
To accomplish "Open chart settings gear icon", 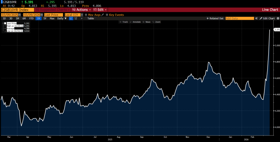I will click(278, 19).
